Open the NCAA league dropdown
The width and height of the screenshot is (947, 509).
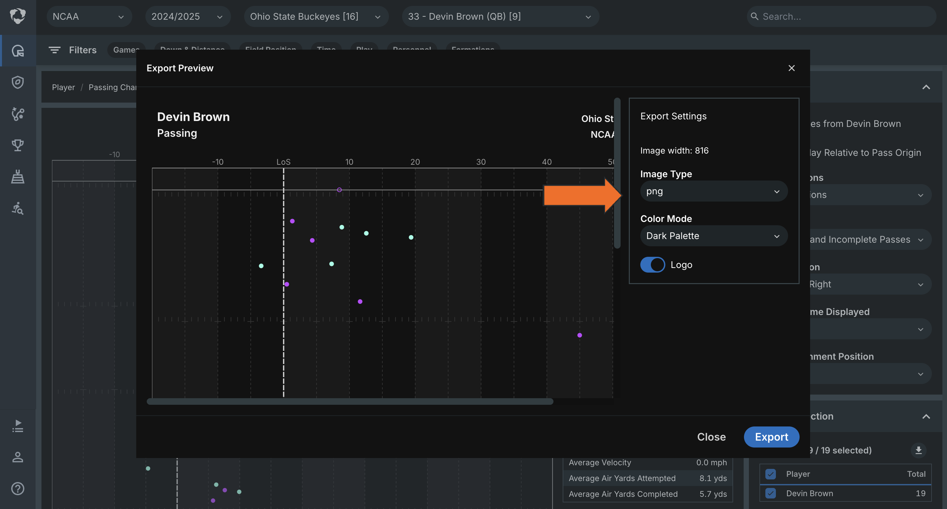click(89, 16)
